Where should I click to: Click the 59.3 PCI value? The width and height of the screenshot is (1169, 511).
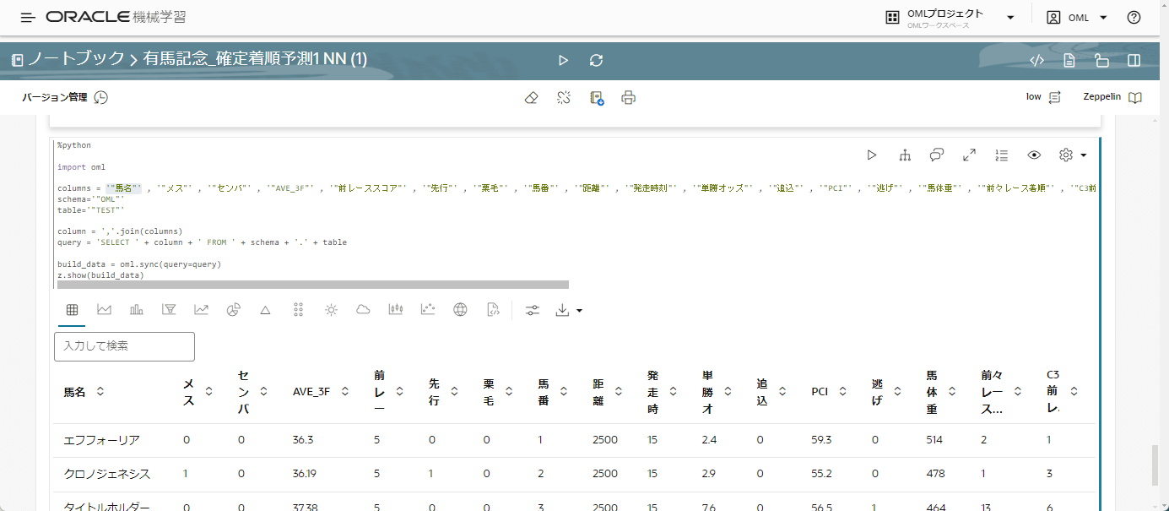[x=821, y=440]
